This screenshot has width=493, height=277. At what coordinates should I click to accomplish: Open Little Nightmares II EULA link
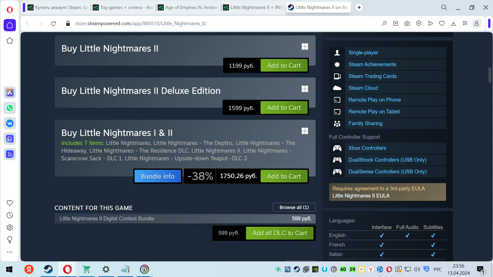coord(361,196)
